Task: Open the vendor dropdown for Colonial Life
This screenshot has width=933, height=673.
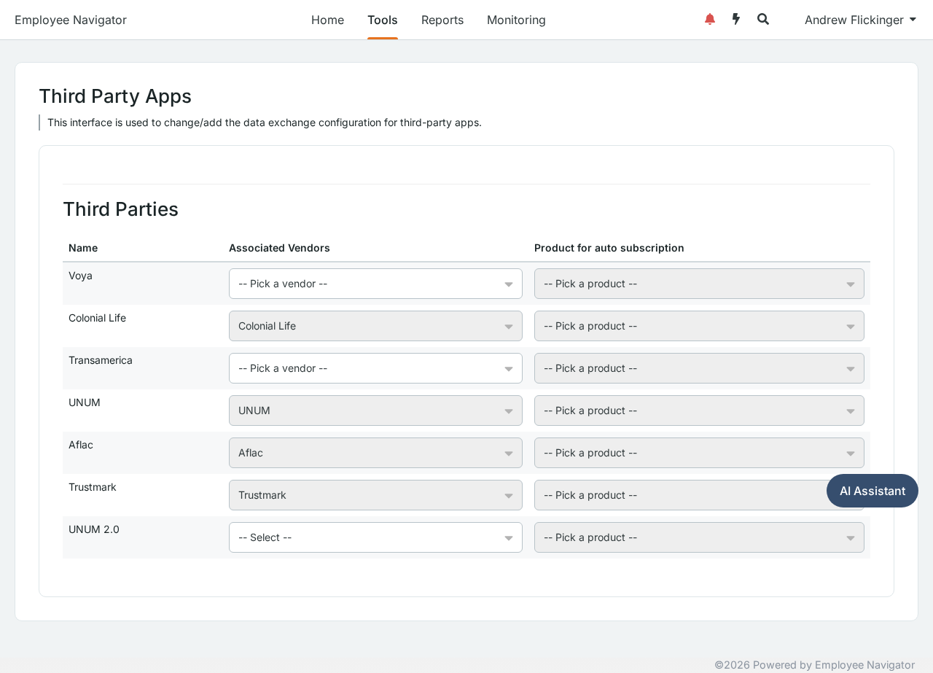Action: pyautogui.click(x=375, y=326)
